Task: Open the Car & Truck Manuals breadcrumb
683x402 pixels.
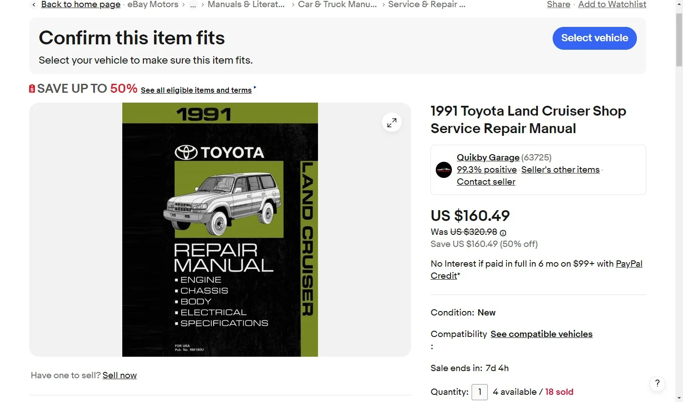Action: 337,4
